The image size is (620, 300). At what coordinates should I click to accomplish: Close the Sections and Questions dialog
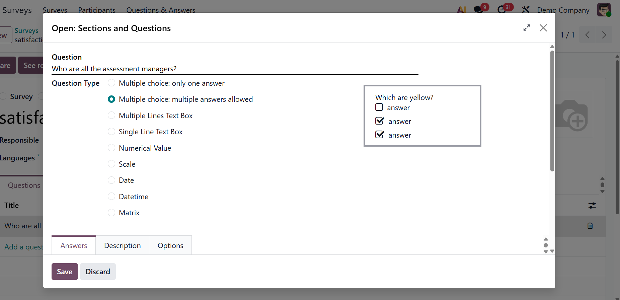(543, 28)
